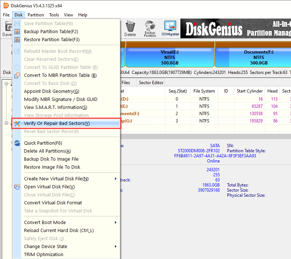Image resolution: width=291 pixels, height=259 pixels.
Task: Select Backup Disk To Image File
Action: pyautogui.click(x=51, y=159)
